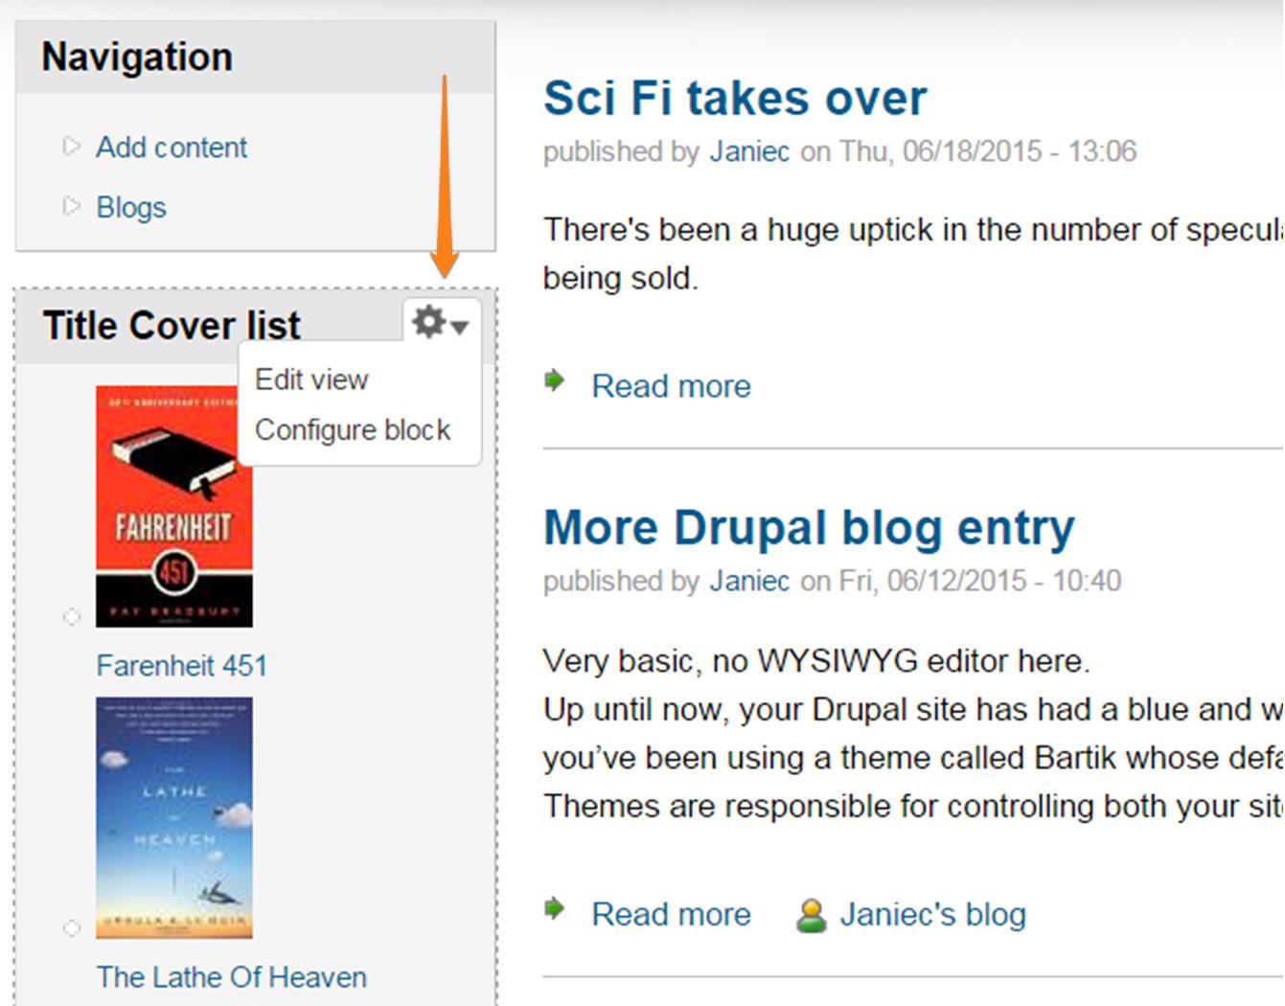This screenshot has height=1006, width=1285.
Task: Click the Janiec author link under Sci Fi post
Action: click(748, 150)
